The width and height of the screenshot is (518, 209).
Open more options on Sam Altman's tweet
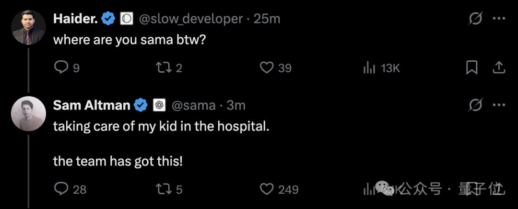click(499, 105)
